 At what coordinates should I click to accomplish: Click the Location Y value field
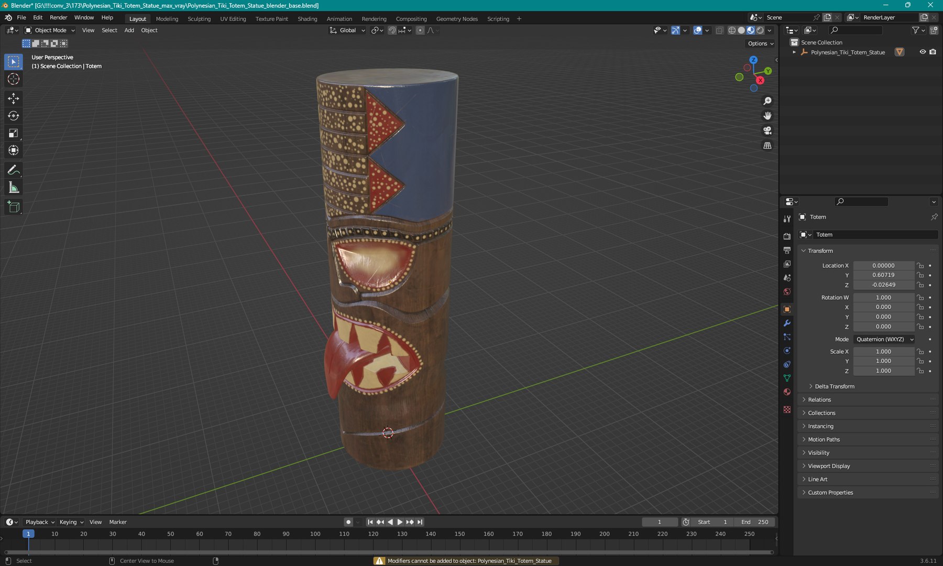[883, 275]
